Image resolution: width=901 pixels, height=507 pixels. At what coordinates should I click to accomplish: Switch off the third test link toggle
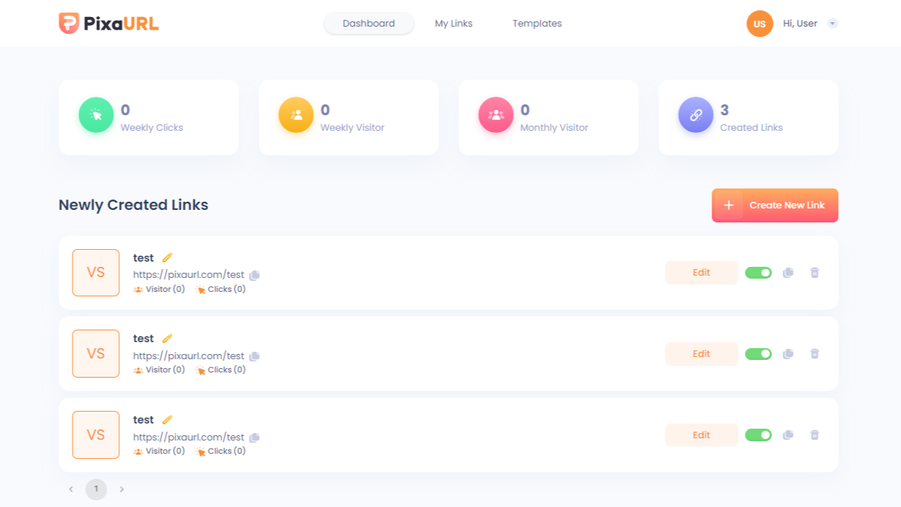tap(758, 435)
